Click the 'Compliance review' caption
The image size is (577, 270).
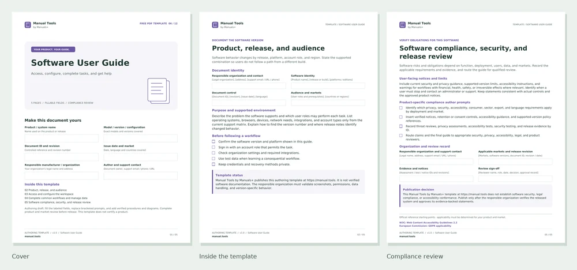tap(415, 256)
